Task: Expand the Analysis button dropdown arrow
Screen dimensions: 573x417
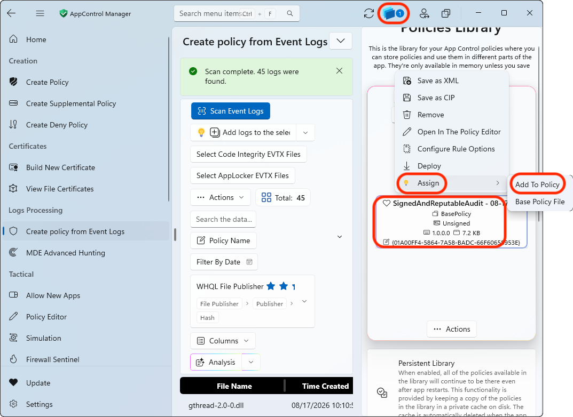Action: (251, 362)
